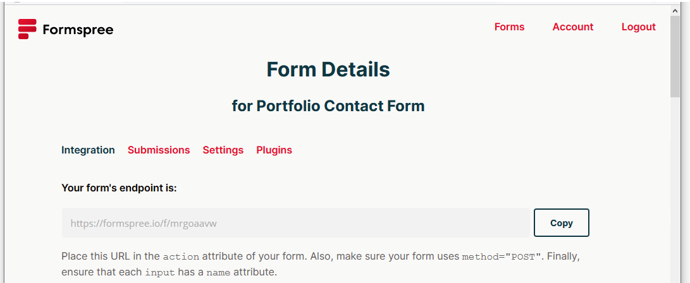Click the Formspree red logo icon

click(28, 29)
